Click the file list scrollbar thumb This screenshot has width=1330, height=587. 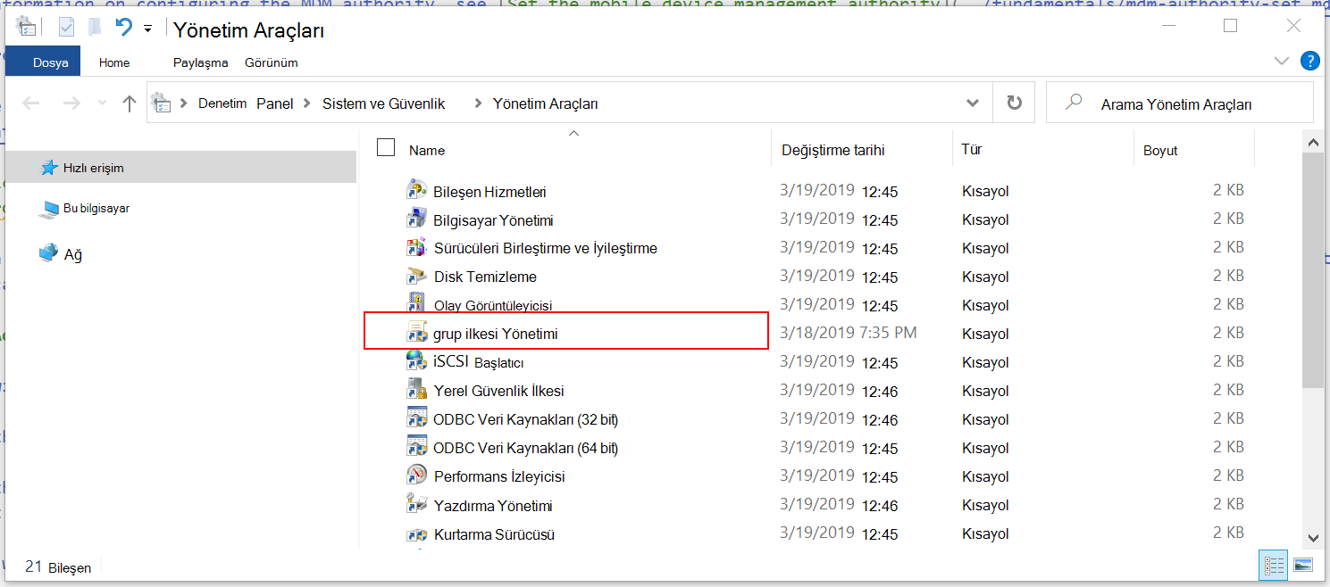pyautogui.click(x=1312, y=270)
